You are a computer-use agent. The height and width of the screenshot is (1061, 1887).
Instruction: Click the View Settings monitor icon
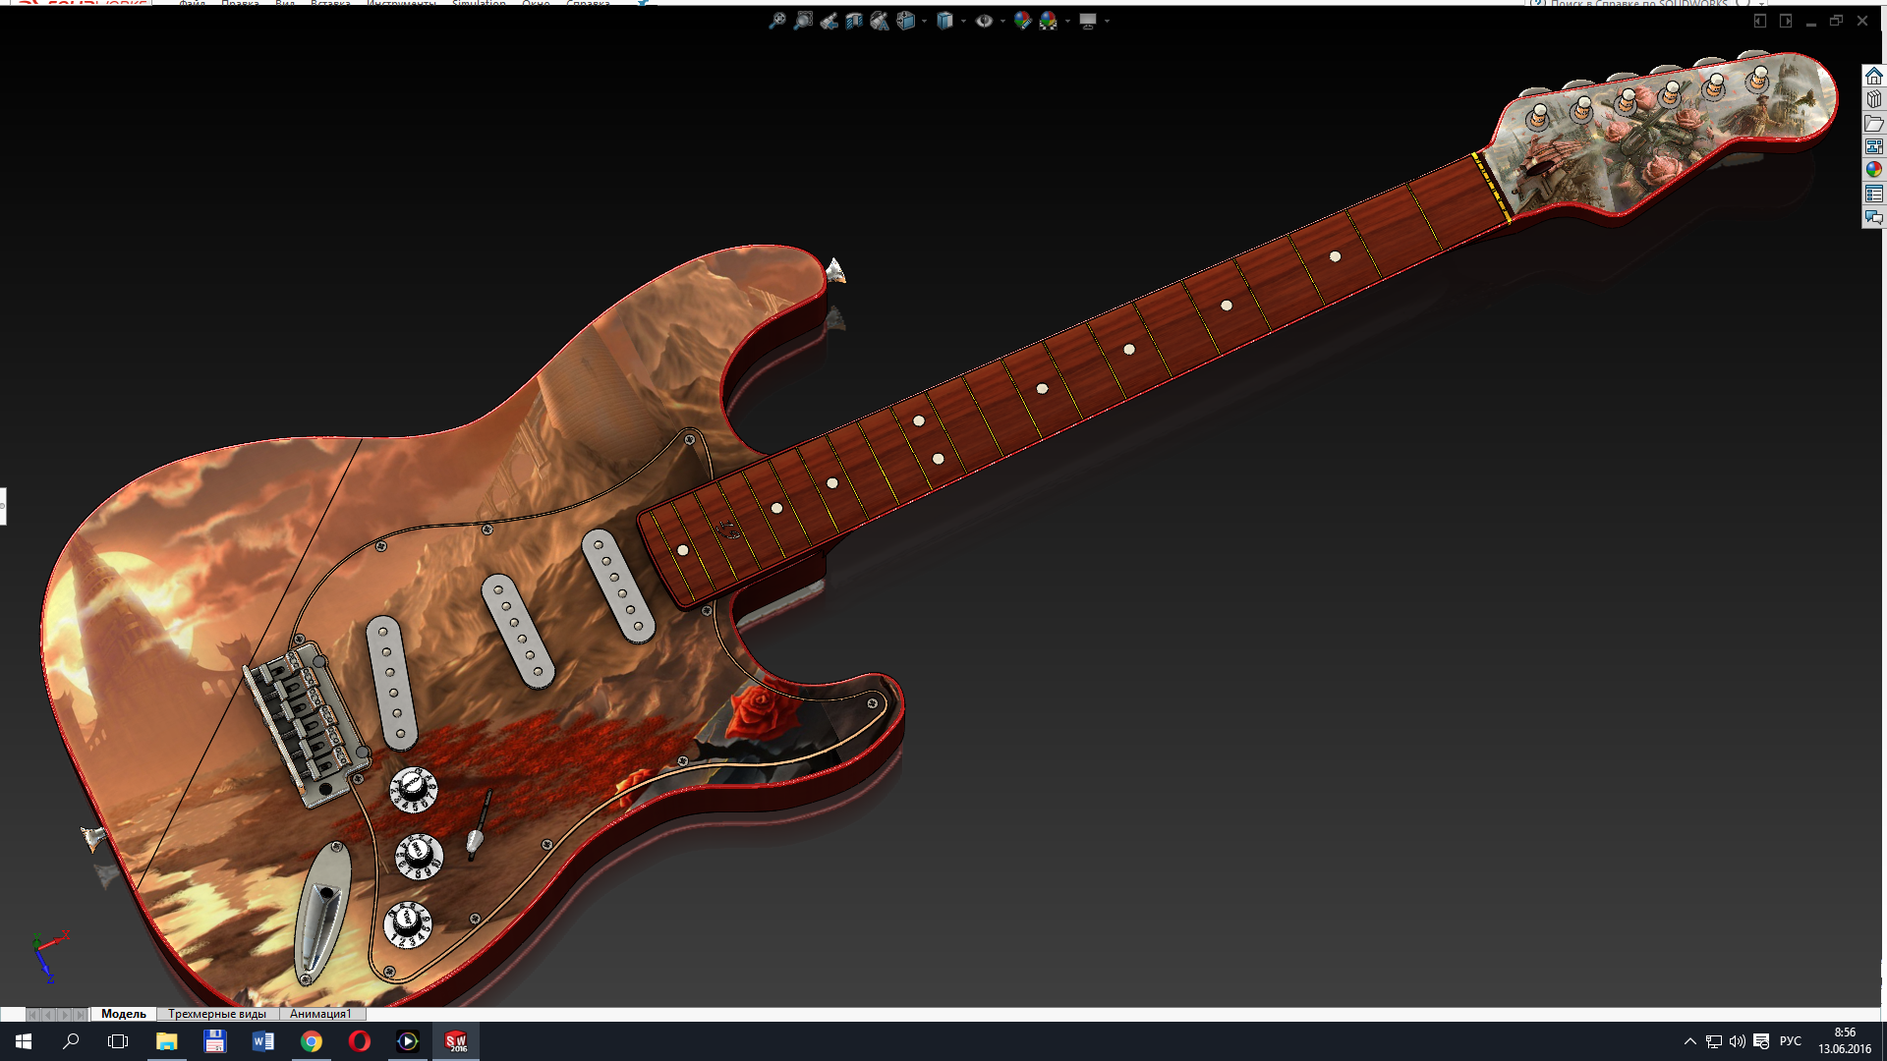tap(1088, 21)
